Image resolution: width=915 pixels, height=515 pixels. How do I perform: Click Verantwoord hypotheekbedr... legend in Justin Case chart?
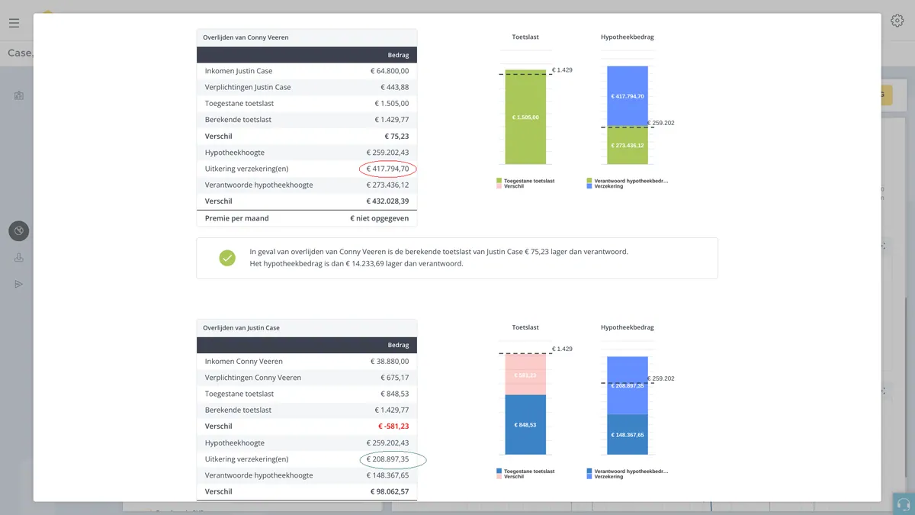[628, 472]
